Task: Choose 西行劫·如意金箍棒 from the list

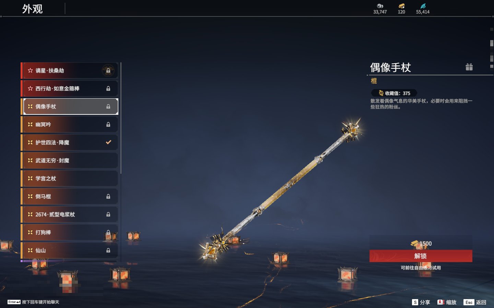Action: pyautogui.click(x=70, y=88)
